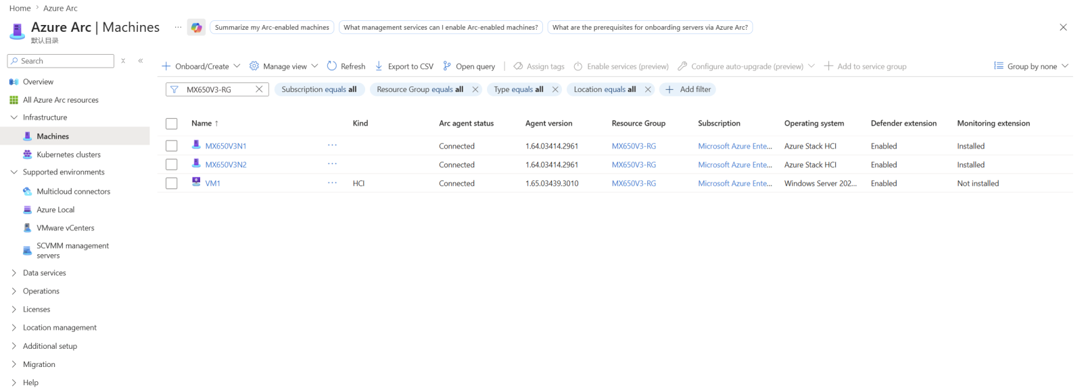
Task: Open the VM1 machine link
Action: click(x=213, y=183)
